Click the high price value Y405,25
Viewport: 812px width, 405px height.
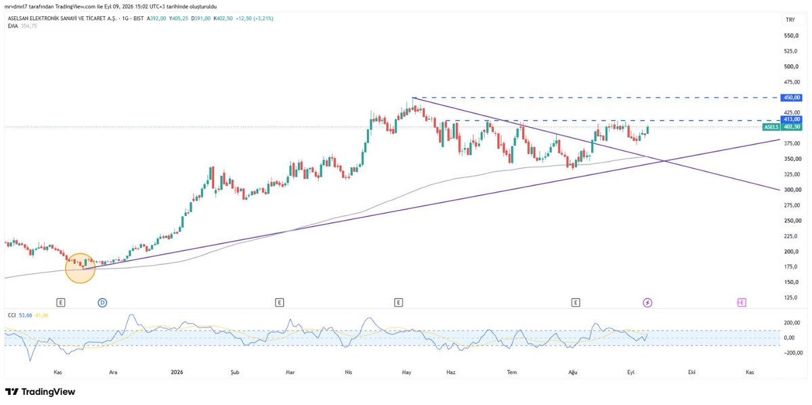pos(179,19)
